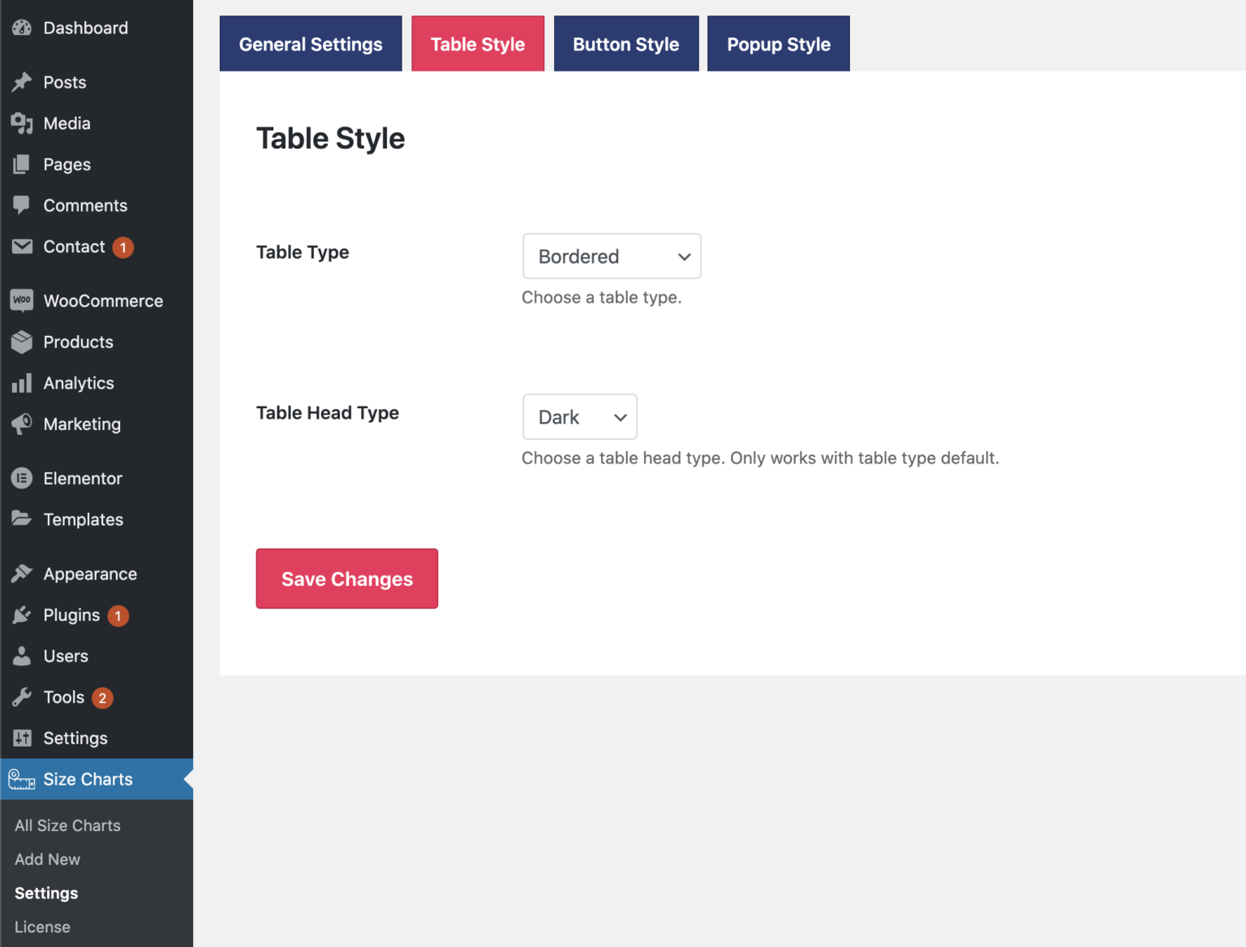Screen dimensions: 1246x947
Task: Switch to the Button Style tab
Action: pos(625,44)
